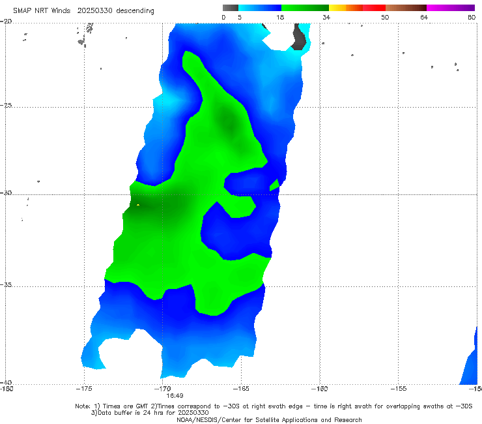Image resolution: width=482 pixels, height=424 pixels.
Task: Click the 'SMAP NRT Winds 20250330 descending' title
Action: (x=83, y=10)
